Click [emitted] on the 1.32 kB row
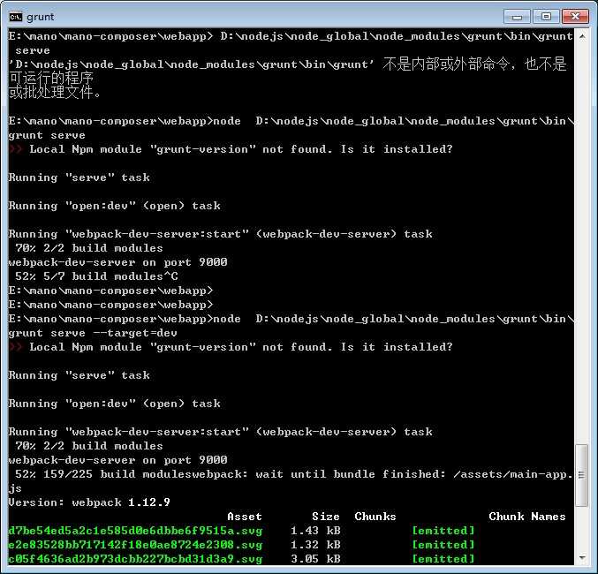The width and height of the screenshot is (598, 574). pyautogui.click(x=443, y=545)
